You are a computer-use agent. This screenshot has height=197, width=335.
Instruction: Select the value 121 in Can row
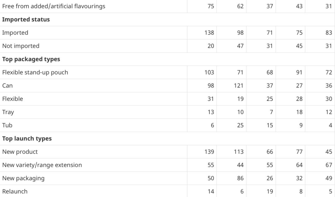tap(239, 86)
